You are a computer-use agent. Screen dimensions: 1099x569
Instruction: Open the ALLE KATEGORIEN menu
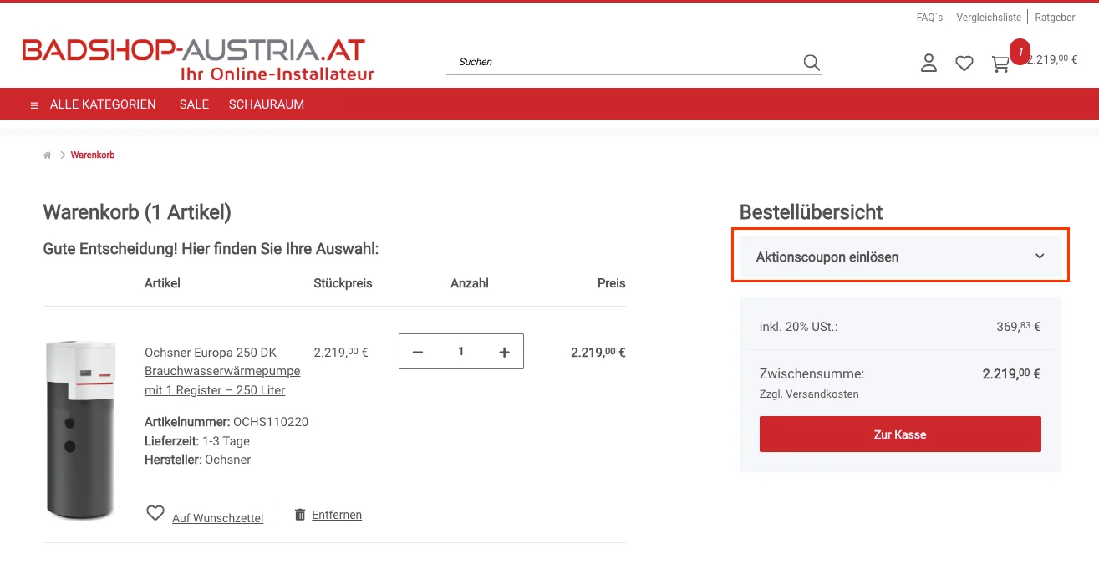click(103, 104)
